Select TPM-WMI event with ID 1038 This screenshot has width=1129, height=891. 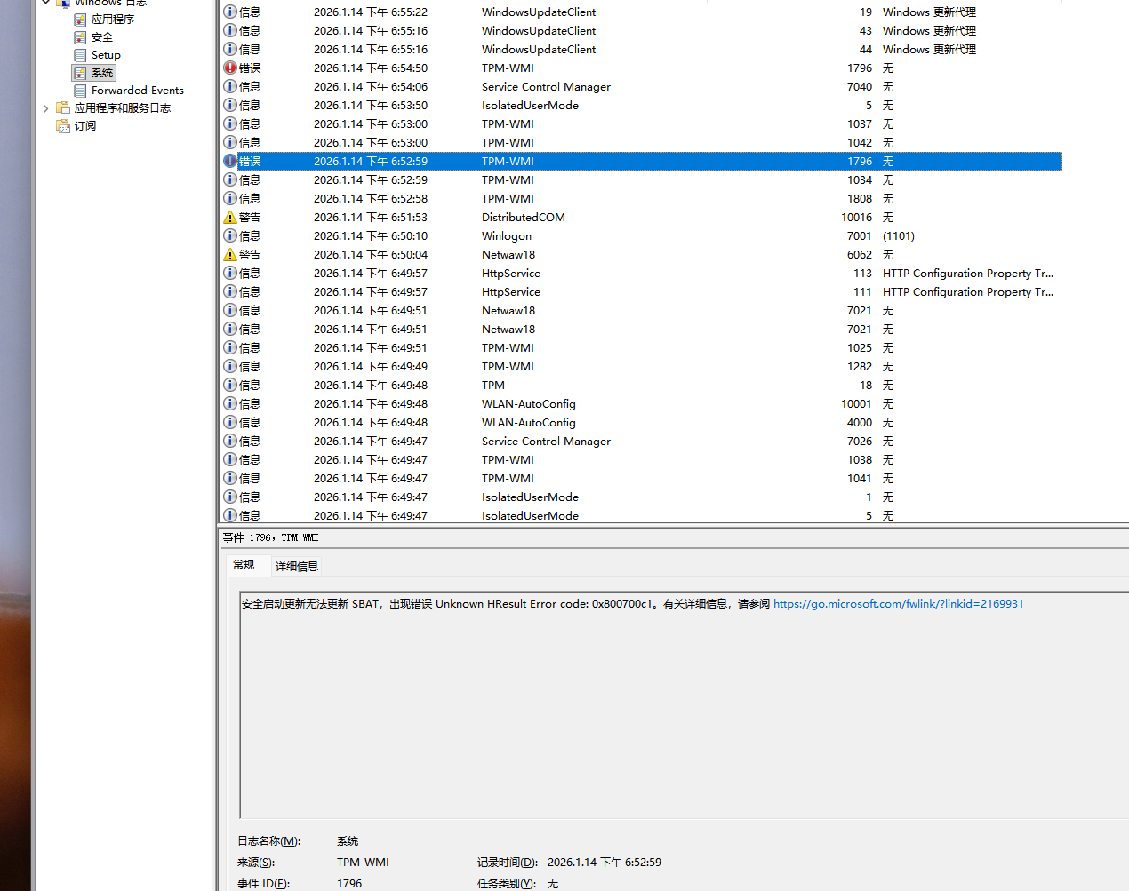tap(641, 459)
